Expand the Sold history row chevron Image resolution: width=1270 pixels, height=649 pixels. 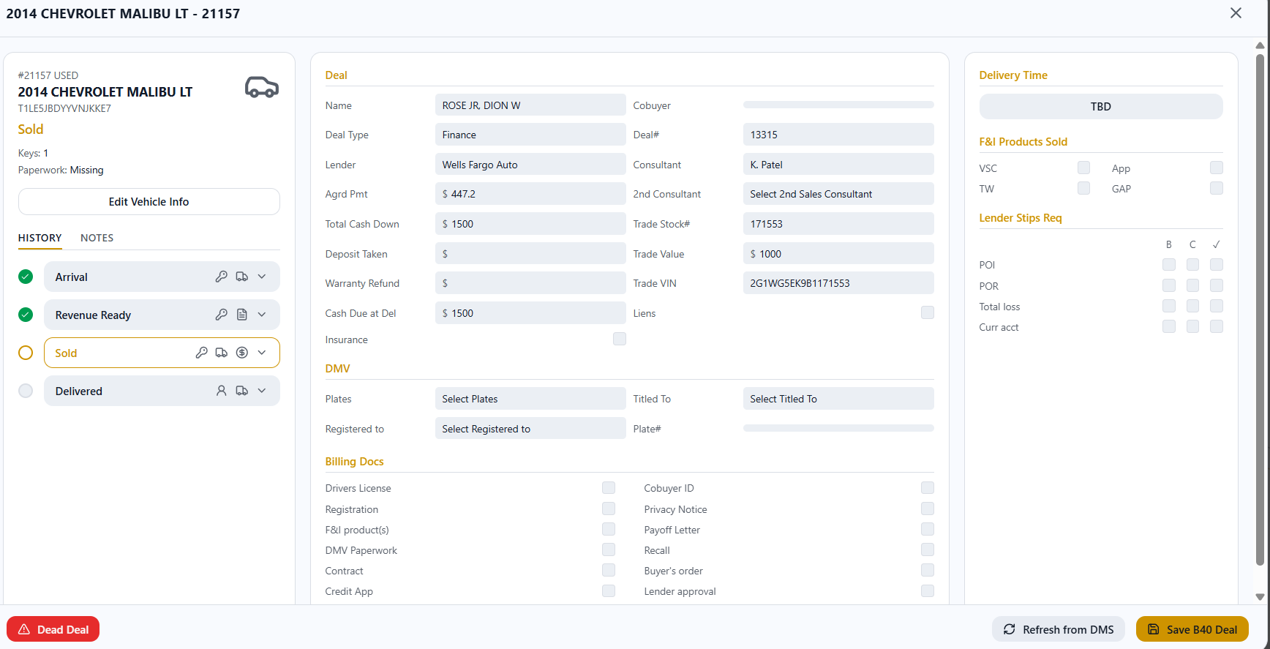point(262,353)
